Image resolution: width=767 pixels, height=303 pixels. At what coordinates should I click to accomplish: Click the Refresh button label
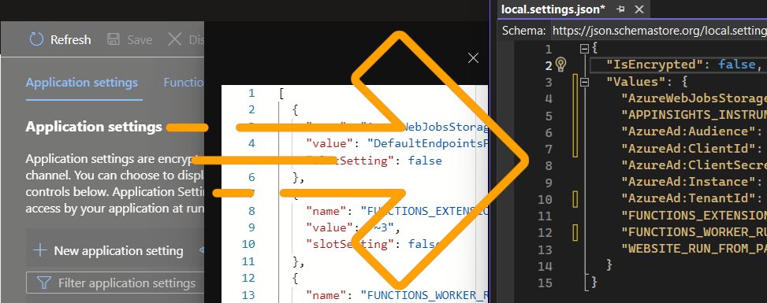coord(71,40)
